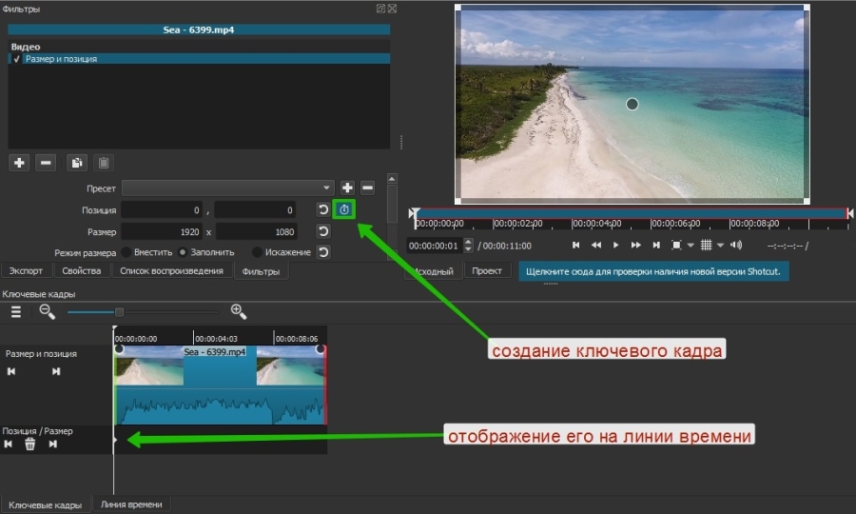Switch to the Линия времени tab
Screen dimensions: 856x514
coord(130,504)
